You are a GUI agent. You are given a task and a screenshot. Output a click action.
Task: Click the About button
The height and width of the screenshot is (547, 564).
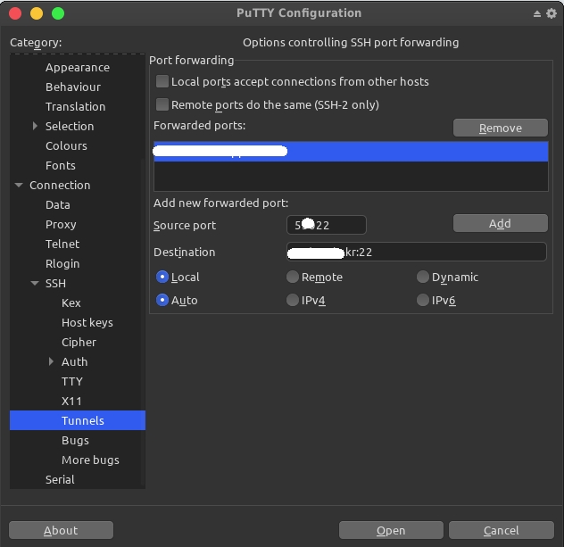pyautogui.click(x=61, y=530)
